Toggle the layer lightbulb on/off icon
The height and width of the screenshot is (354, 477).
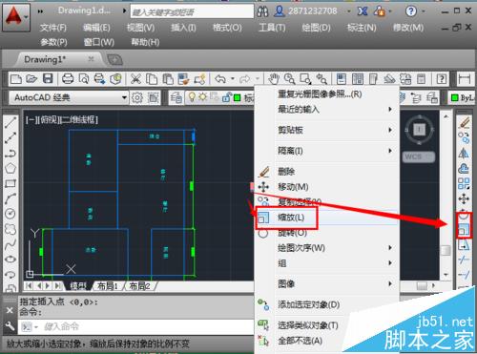[x=192, y=97]
